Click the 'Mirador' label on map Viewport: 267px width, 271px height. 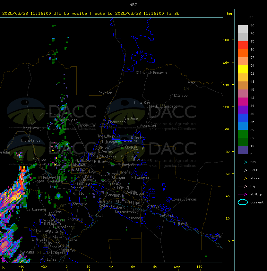click(x=135, y=218)
